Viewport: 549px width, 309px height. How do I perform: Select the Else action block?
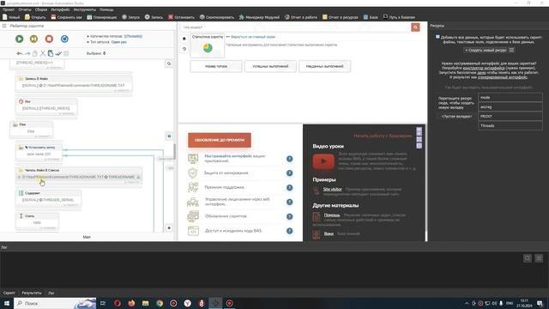[31, 130]
